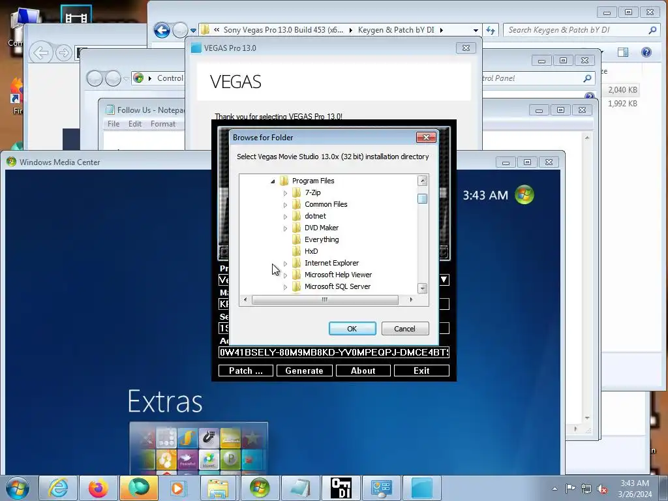
Task: Select the HxD folder
Action: point(311,251)
